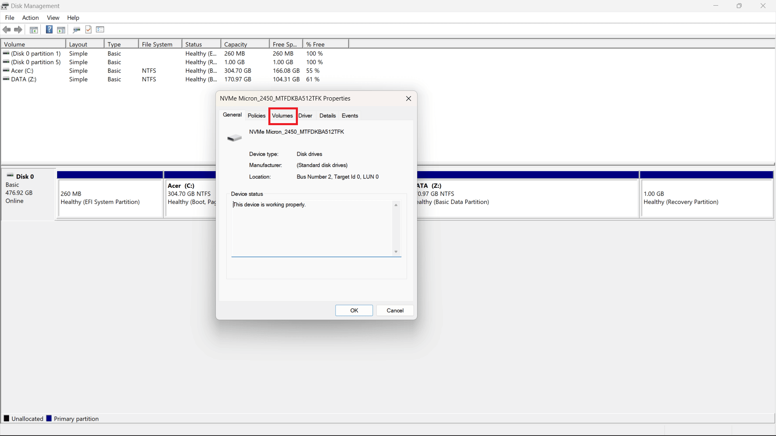Click the Forward arrow toolbar icon
The image size is (776, 436).
click(x=18, y=29)
